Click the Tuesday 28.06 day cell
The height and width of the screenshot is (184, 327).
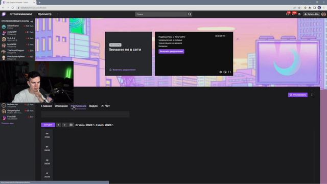[47, 149]
